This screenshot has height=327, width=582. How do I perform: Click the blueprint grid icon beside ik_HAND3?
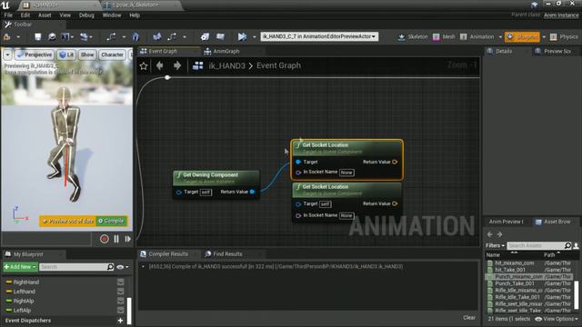[198, 65]
